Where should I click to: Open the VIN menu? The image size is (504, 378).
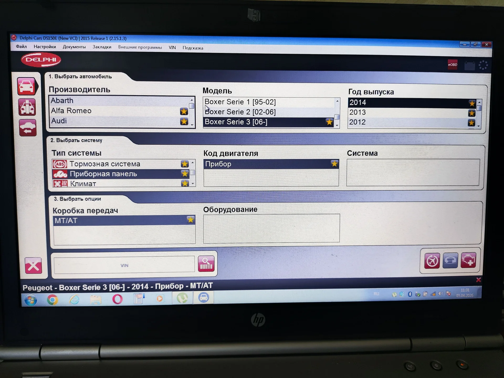[172, 47]
